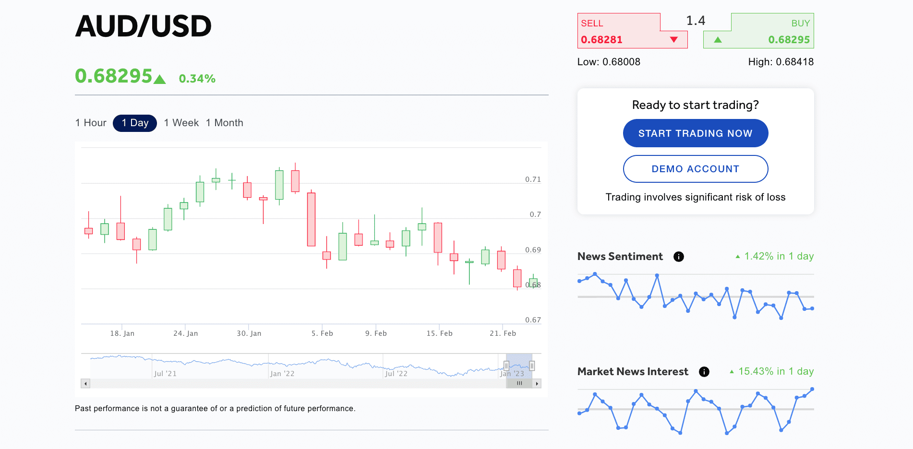Click the AUD/USD heading
The image size is (913, 449).
[x=143, y=26]
